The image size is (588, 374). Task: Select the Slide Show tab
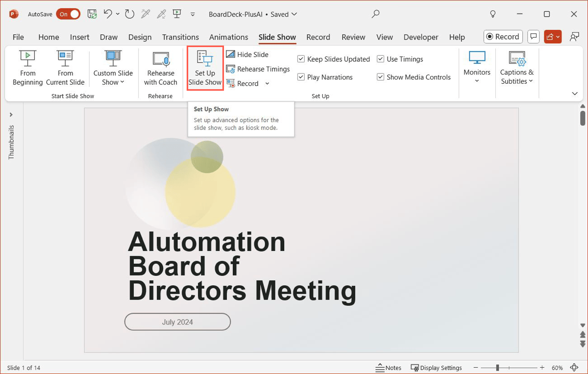(x=277, y=37)
